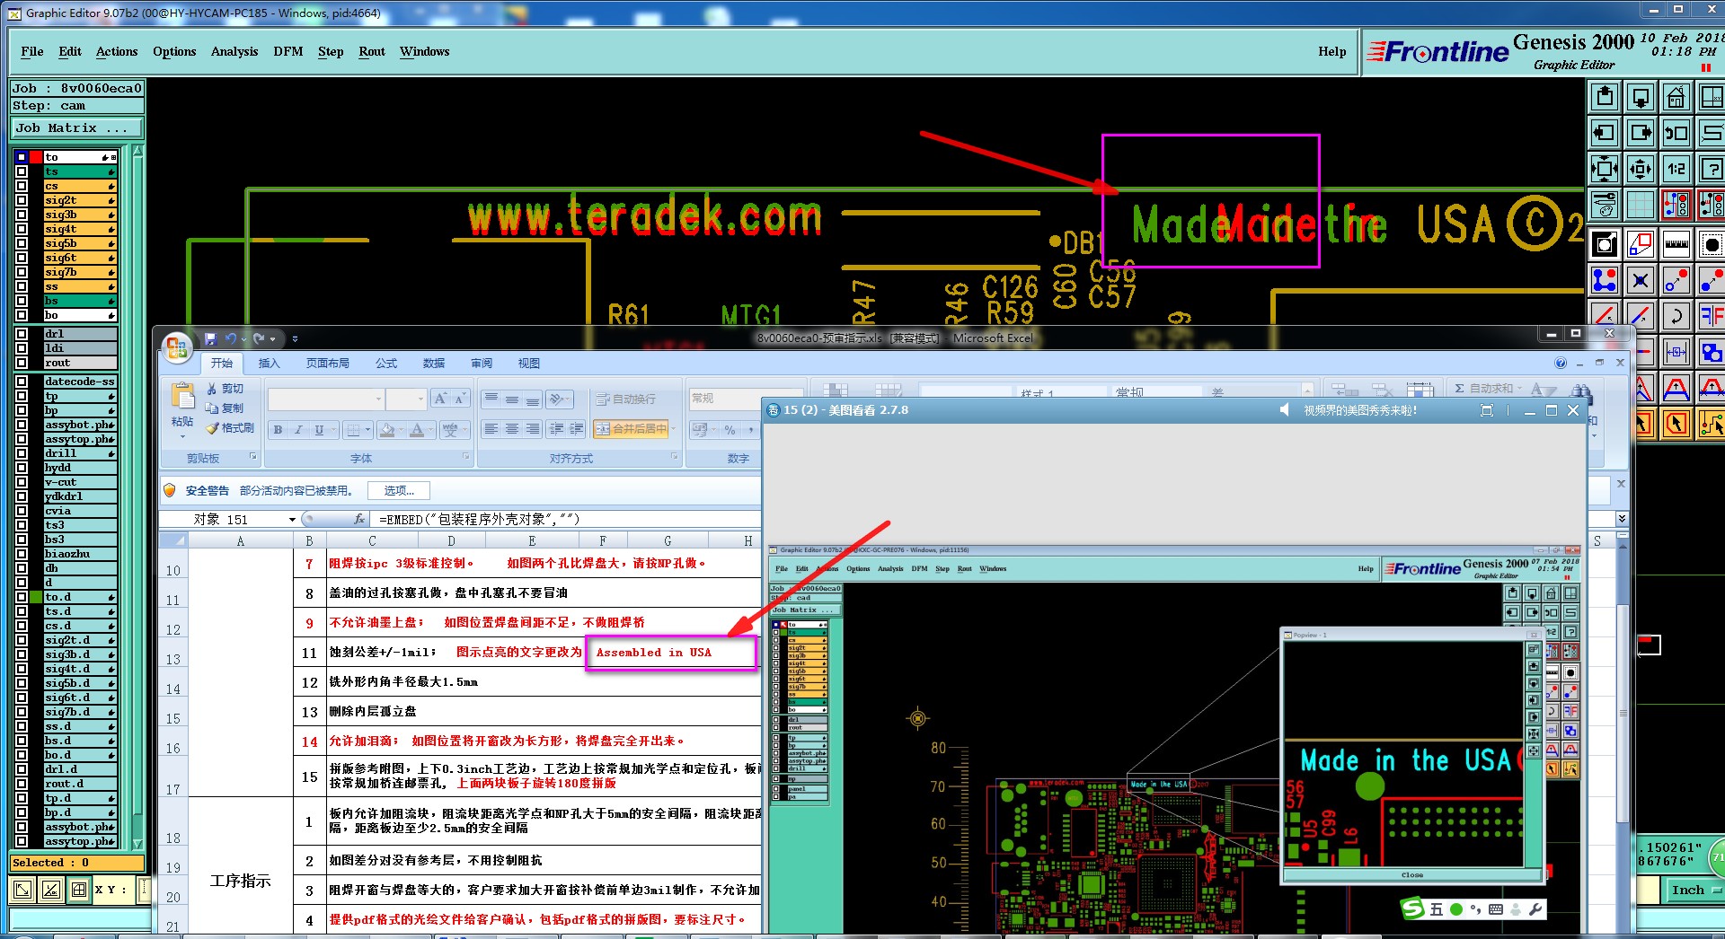
Task: Toggle checkbox of layer 'cs' in Genesis
Action: (x=22, y=186)
